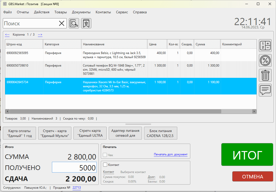276x192 pixels.
Task: Open the favorites bookmark star icon
Action: click(86, 23)
